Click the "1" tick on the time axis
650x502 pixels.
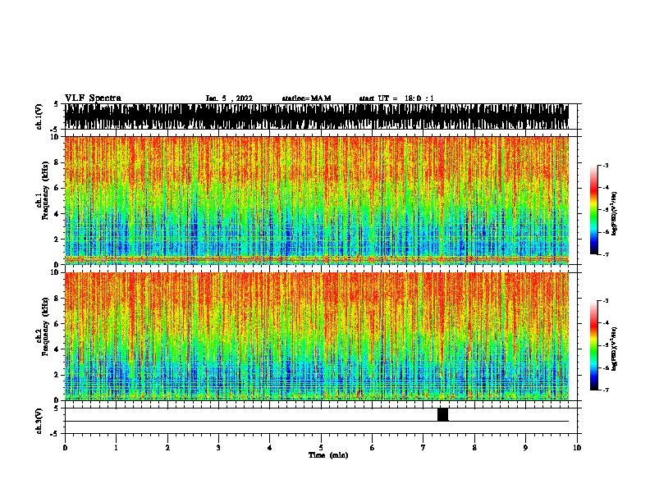(116, 448)
